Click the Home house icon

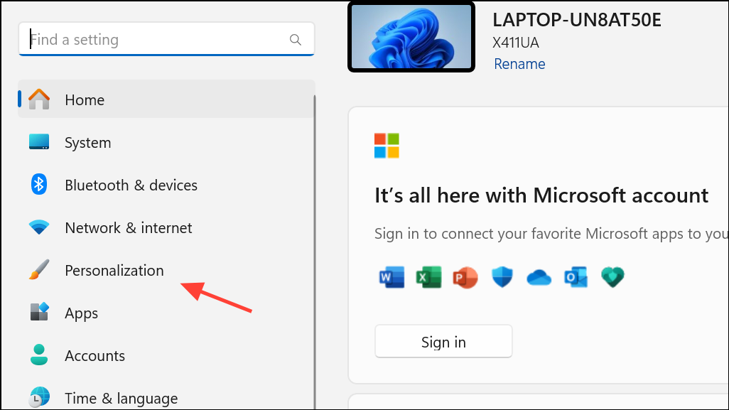point(39,99)
